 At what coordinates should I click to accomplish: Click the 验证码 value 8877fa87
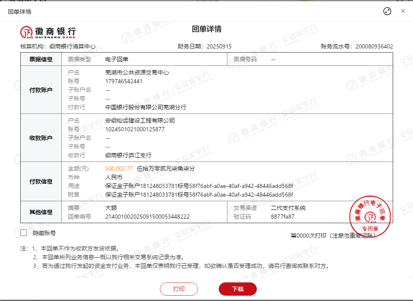tap(283, 217)
